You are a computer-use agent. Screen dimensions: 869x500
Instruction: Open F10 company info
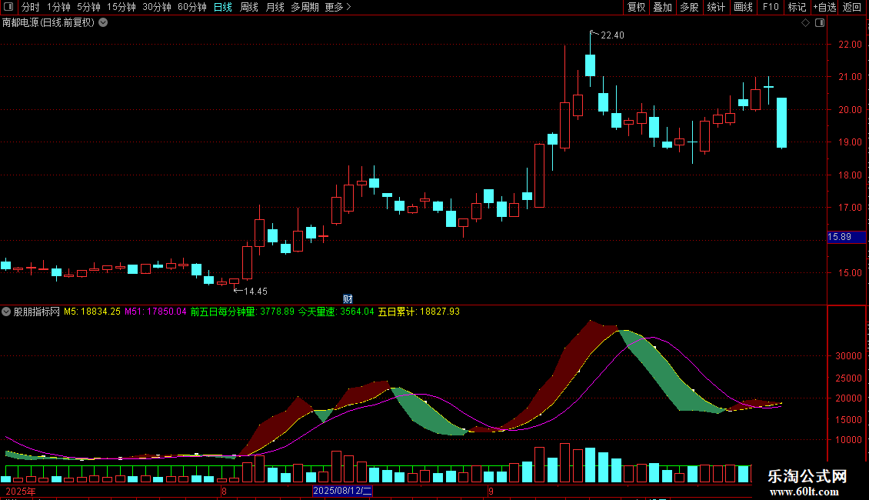tap(771, 7)
